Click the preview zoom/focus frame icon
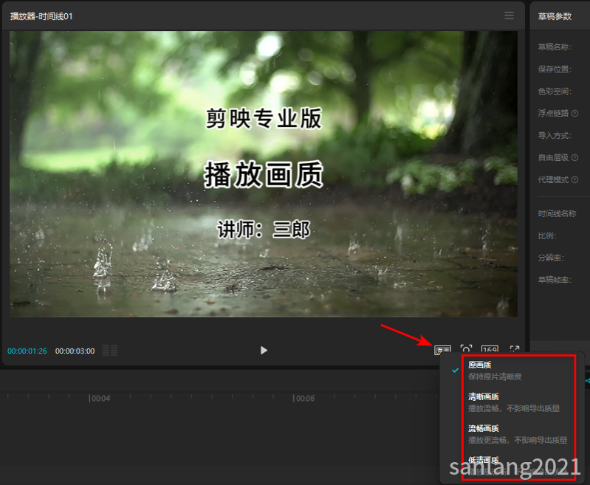The image size is (590, 485). coord(466,349)
